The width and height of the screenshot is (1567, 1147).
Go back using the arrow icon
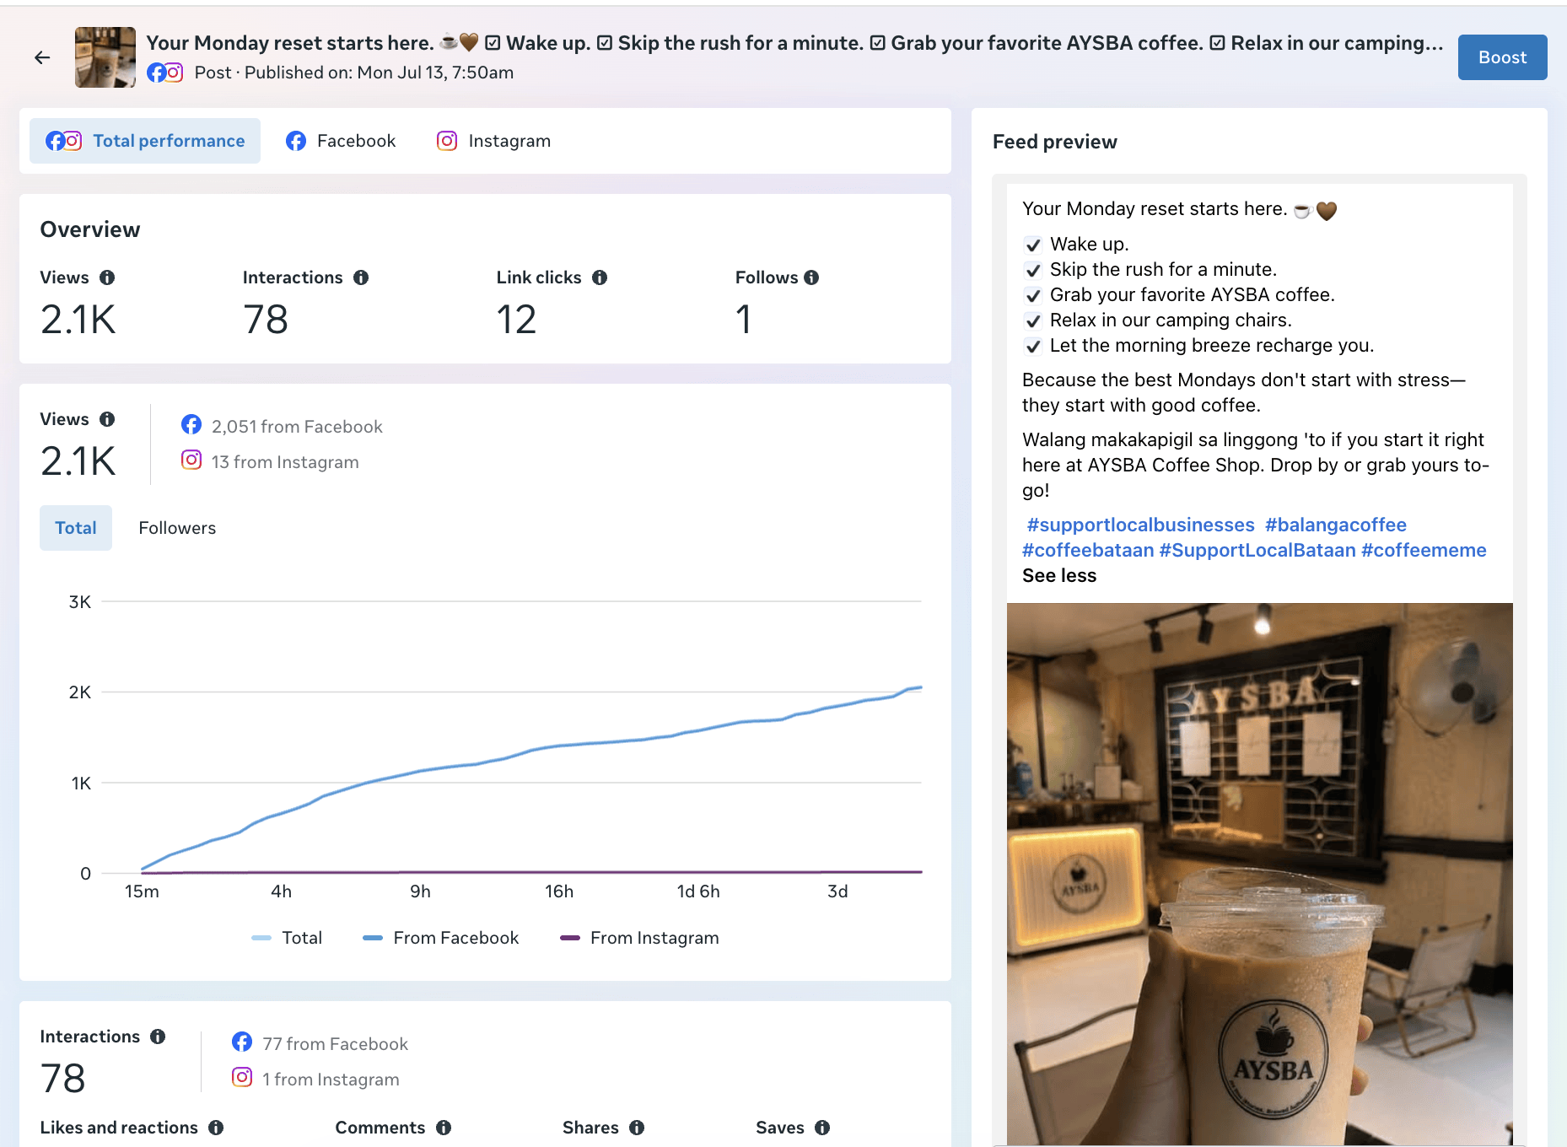[42, 57]
